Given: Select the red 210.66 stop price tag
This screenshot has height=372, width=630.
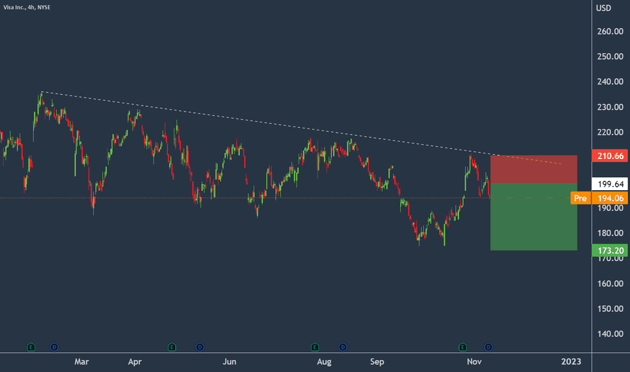Looking at the screenshot, I should (x=610, y=156).
